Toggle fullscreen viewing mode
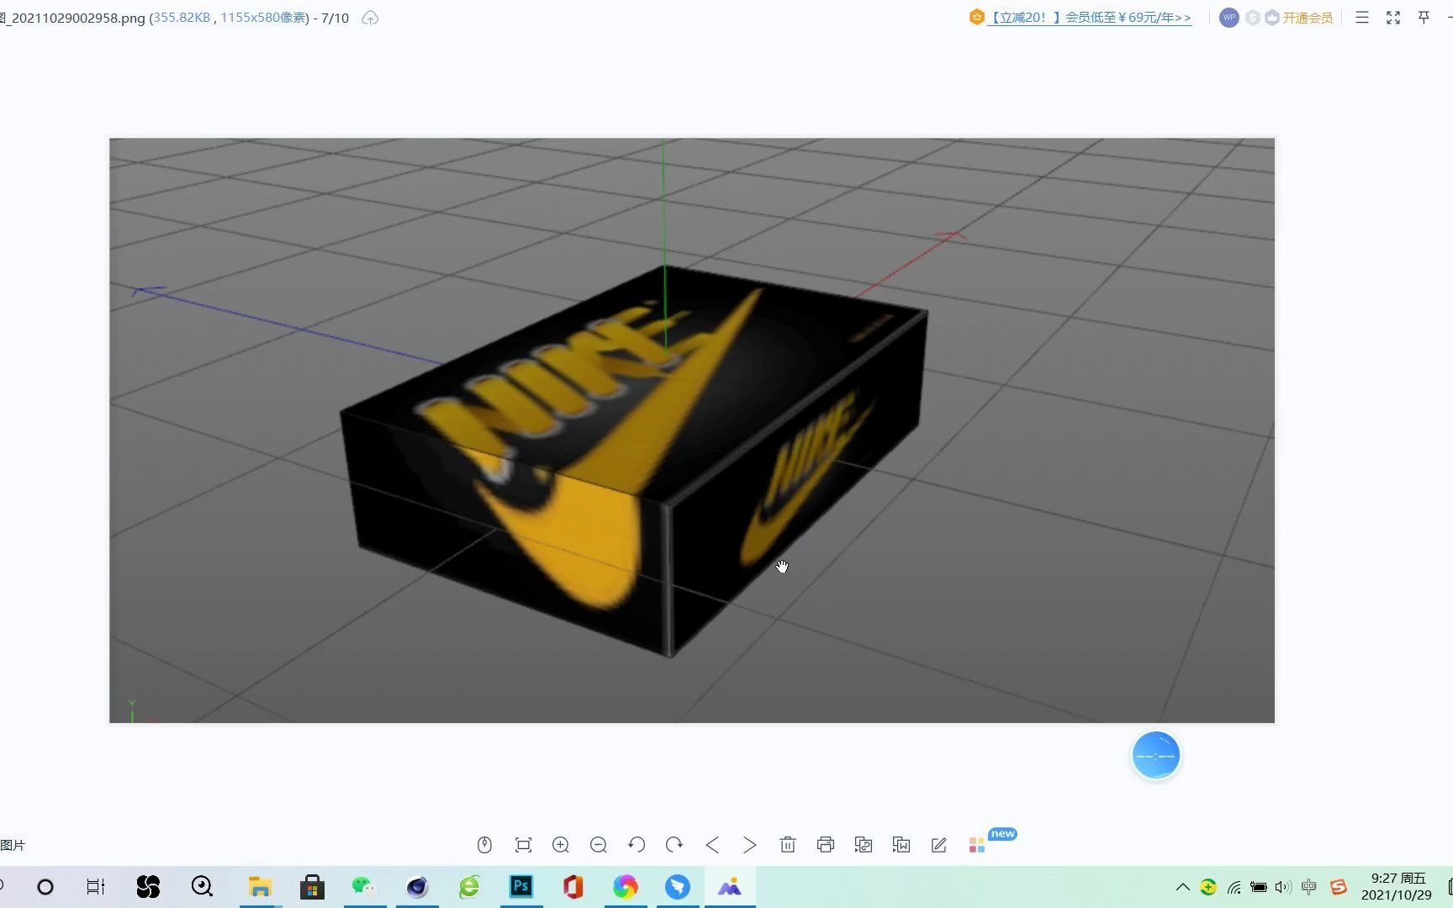The height and width of the screenshot is (908, 1453). (1392, 17)
